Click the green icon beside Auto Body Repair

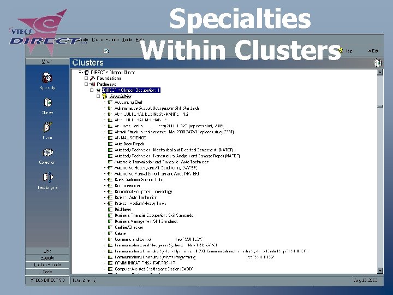(110, 144)
